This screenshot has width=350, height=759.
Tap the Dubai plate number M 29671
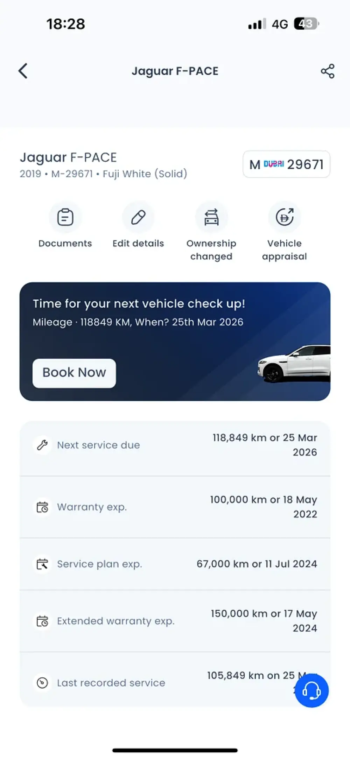coord(286,164)
